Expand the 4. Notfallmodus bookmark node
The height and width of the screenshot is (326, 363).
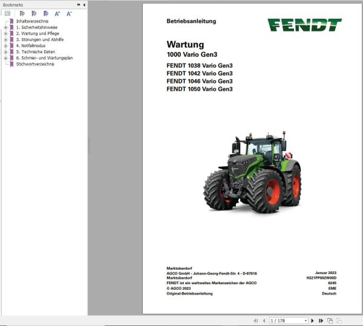[x=6, y=46]
